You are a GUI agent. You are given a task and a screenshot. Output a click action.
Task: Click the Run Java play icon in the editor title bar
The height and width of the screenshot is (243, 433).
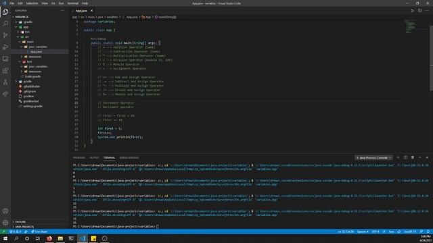[413, 11]
